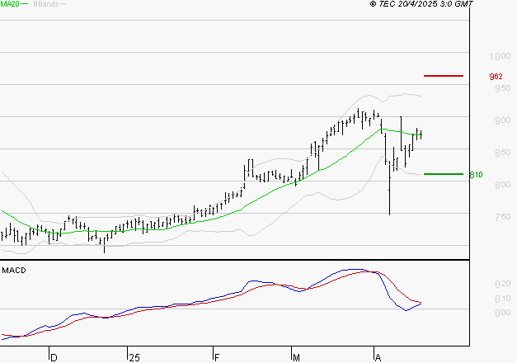Click the 1000 price axis label

pyautogui.click(x=500, y=56)
